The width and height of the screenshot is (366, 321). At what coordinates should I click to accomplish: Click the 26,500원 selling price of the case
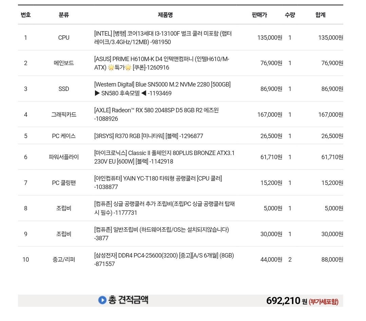point(271,136)
